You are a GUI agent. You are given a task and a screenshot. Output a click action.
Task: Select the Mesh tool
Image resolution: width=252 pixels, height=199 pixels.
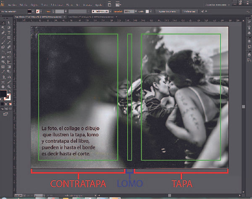(3, 67)
